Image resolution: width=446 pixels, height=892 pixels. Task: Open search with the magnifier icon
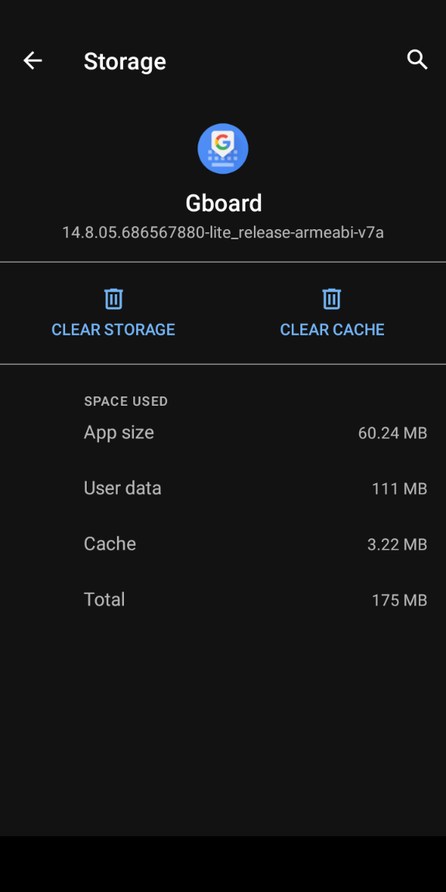click(x=417, y=60)
